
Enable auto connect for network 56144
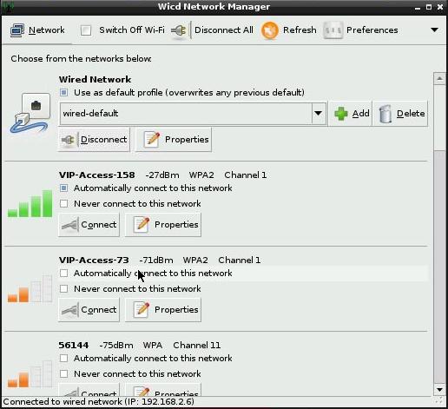tap(63, 359)
